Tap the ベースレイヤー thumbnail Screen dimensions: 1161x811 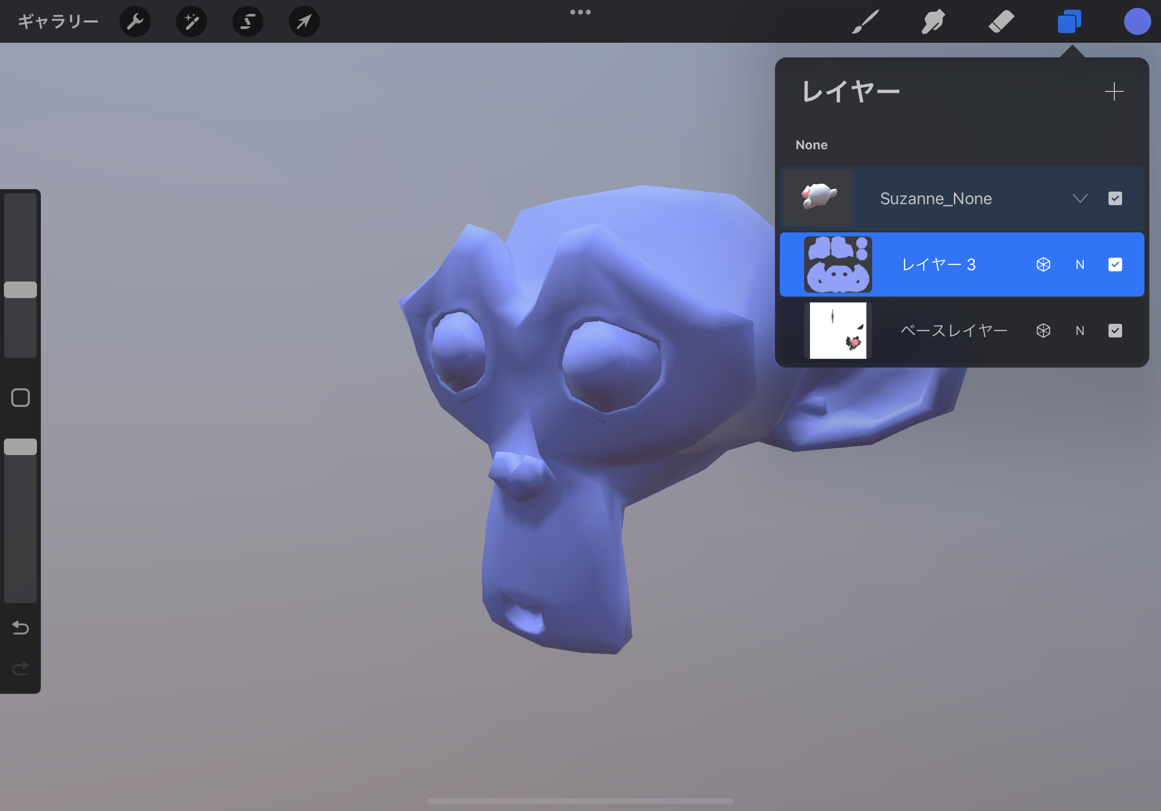(838, 331)
